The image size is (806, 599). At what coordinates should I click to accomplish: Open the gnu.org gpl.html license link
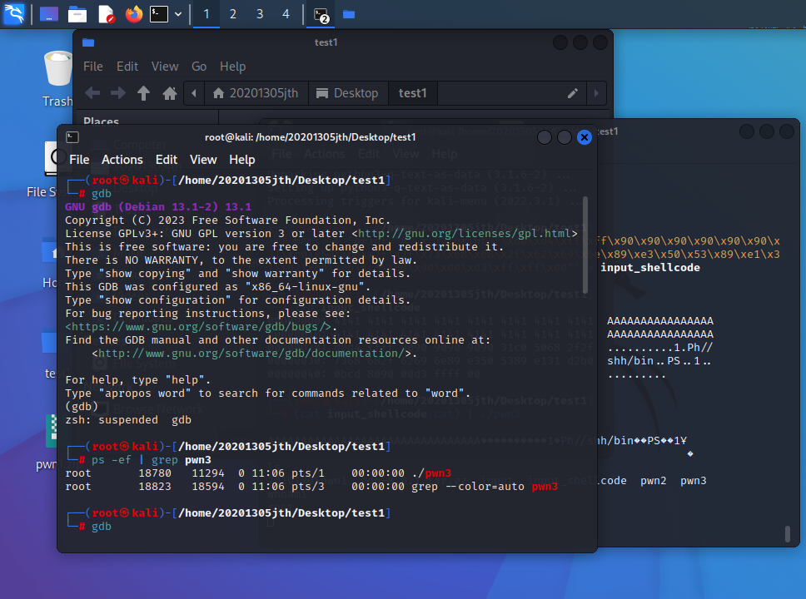coord(465,233)
